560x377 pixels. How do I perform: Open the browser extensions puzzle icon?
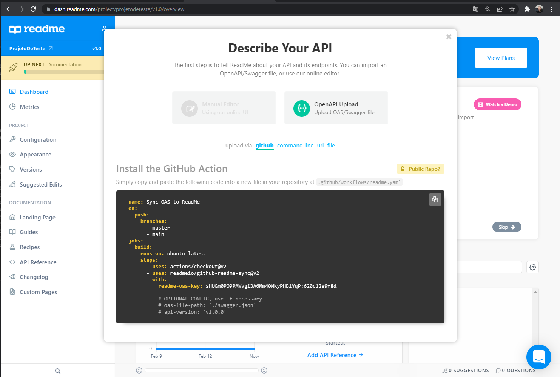527,9
